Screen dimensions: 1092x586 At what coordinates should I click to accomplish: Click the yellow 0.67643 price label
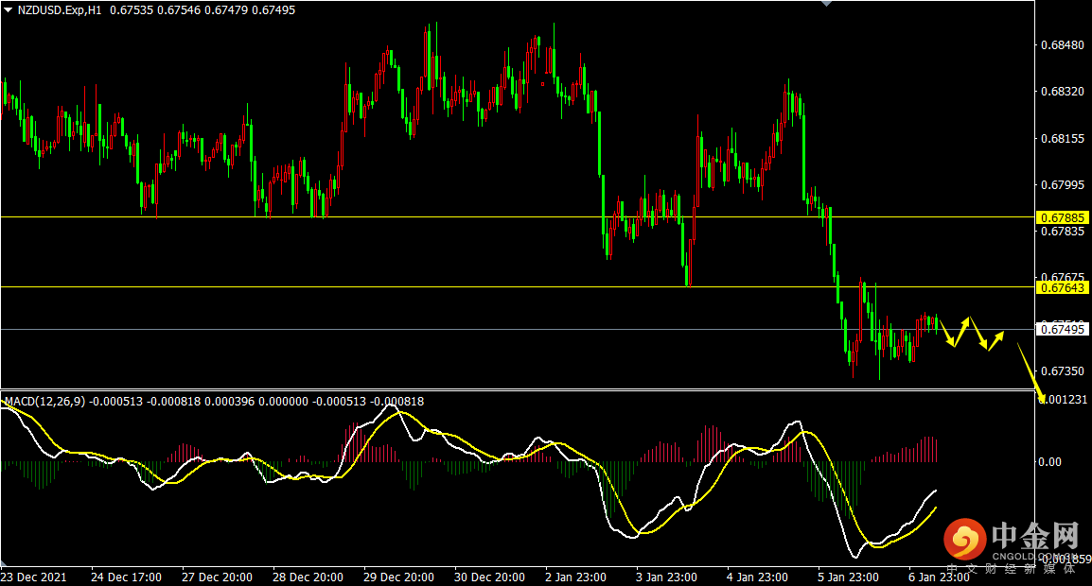click(x=1062, y=287)
